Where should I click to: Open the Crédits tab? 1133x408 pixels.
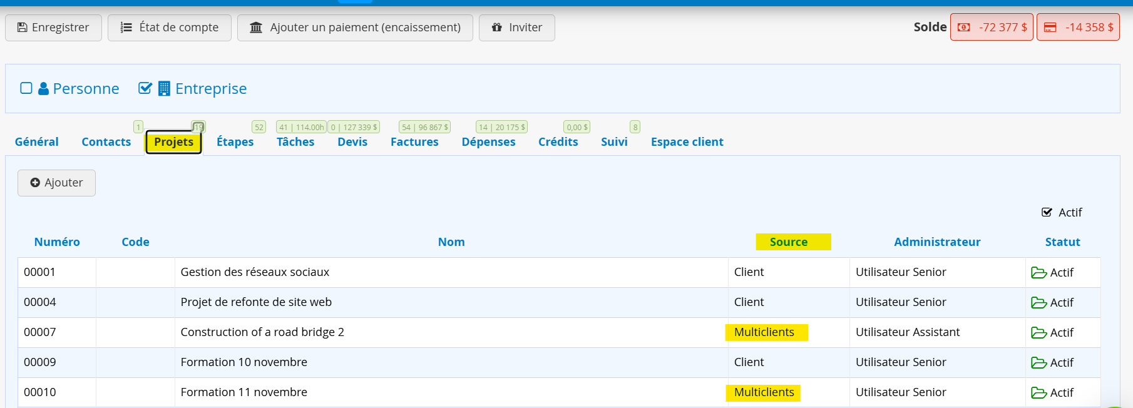click(558, 142)
